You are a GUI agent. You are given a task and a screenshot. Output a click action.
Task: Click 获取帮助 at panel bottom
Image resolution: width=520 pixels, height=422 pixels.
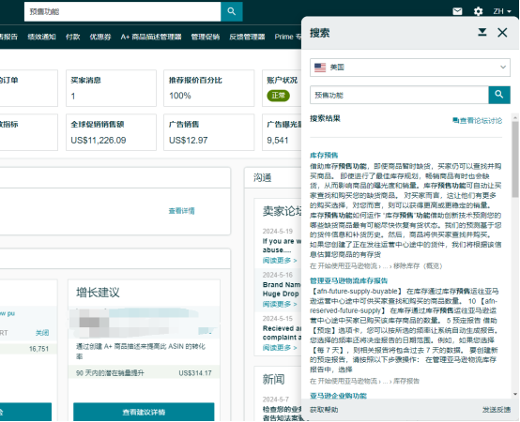[x=324, y=410]
